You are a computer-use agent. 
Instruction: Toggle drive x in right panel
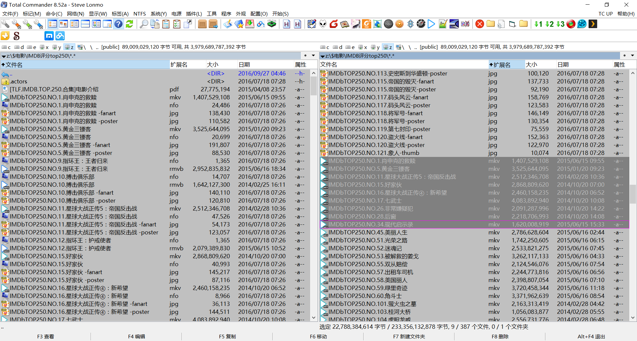coord(363,47)
